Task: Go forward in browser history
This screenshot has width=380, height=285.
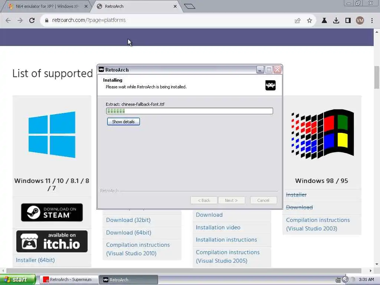Action: (20, 20)
